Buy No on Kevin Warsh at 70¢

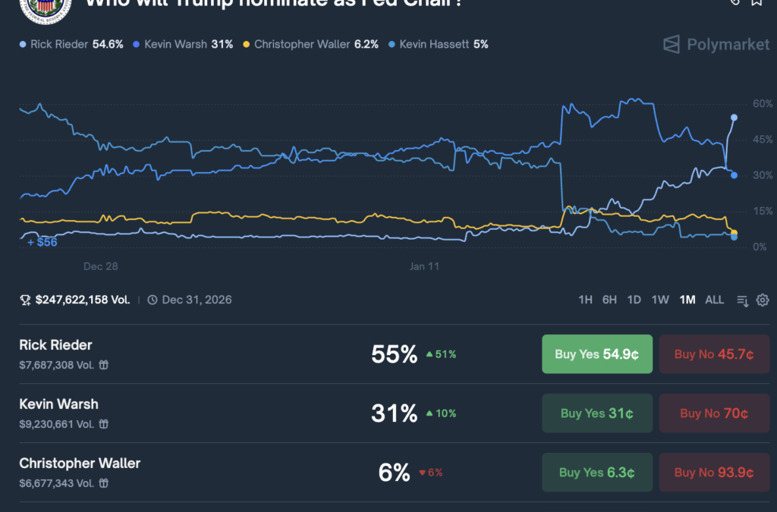713,413
